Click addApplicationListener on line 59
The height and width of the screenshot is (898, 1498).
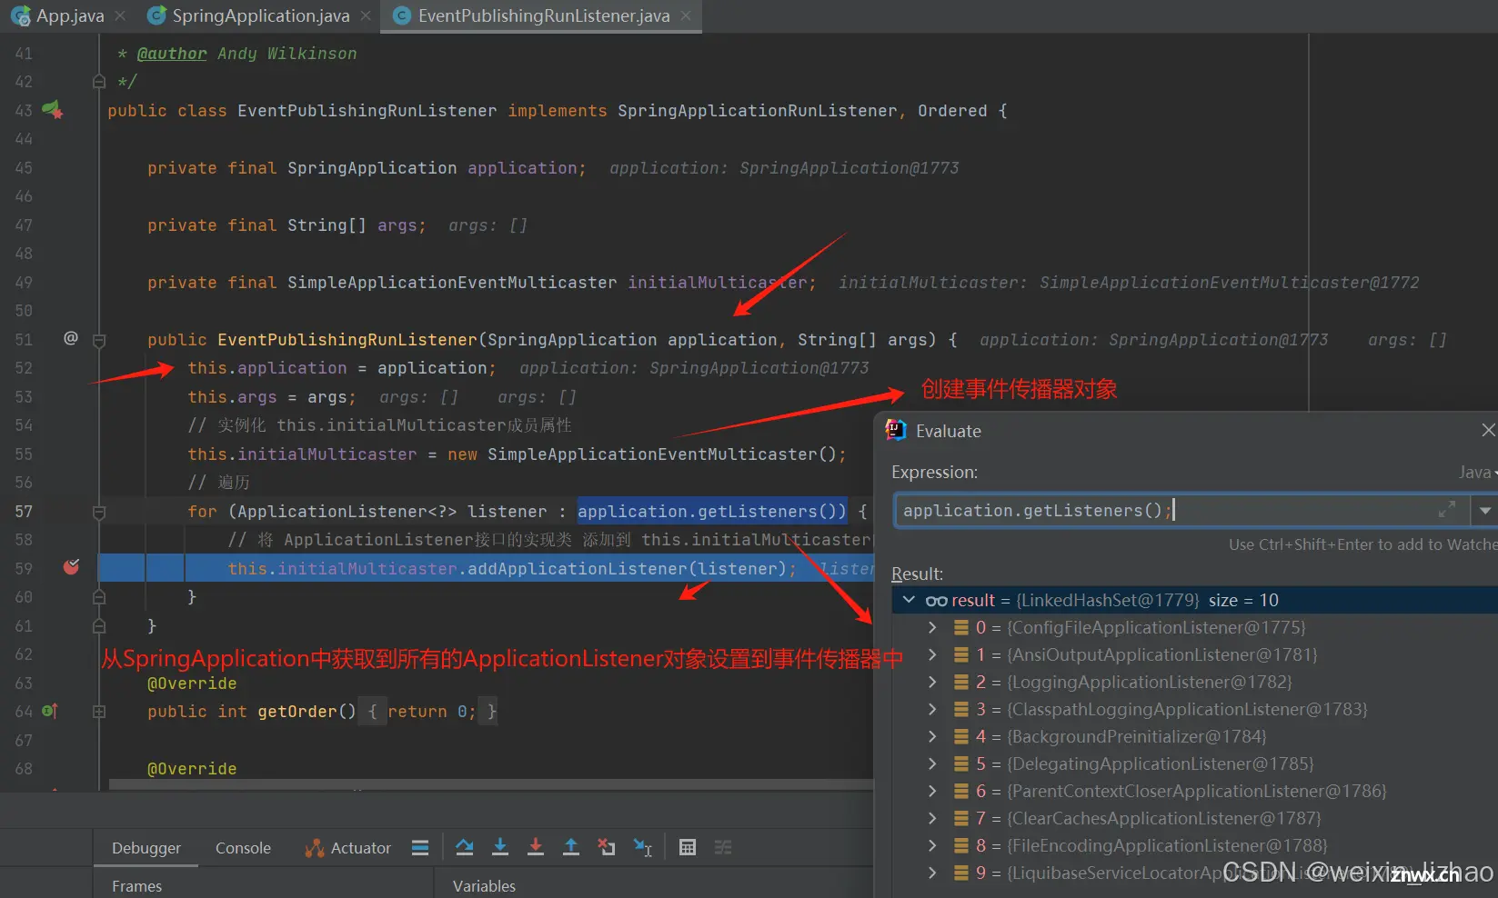click(577, 569)
